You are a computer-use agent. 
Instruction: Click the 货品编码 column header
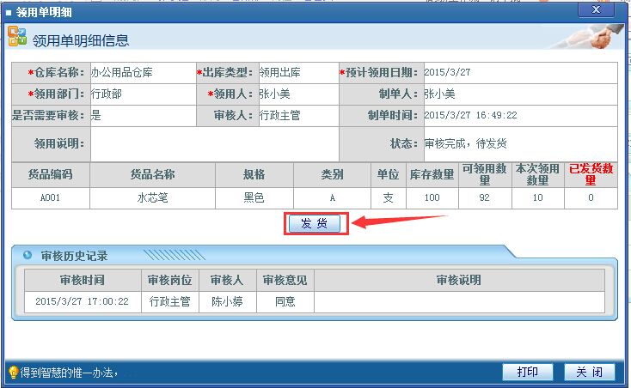[50, 175]
